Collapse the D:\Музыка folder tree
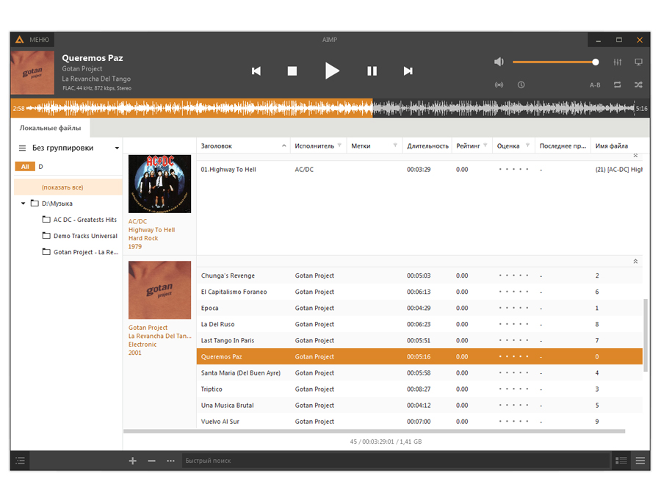This screenshot has width=661, height=493. pos(24,204)
